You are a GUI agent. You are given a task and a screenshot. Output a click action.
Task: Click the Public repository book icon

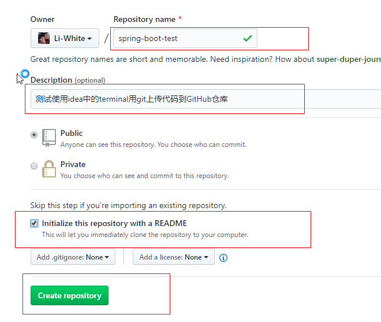48,138
